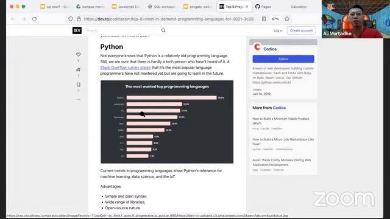390x219 pixels.
Task: Switch to the GitHub Pages tab
Action: [x=263, y=7]
